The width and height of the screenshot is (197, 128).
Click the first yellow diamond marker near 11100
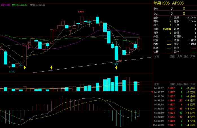click(25, 67)
